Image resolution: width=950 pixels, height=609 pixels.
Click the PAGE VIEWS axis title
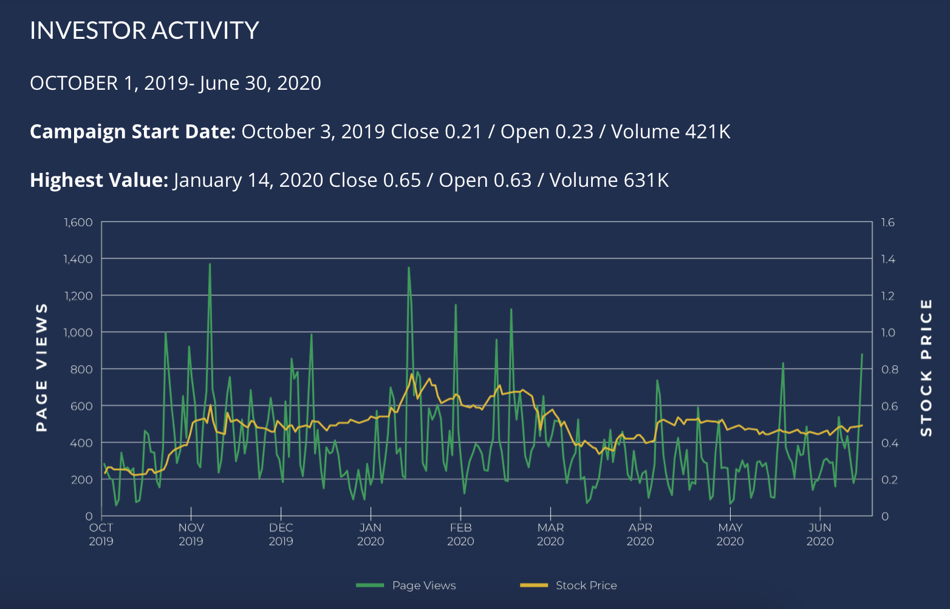point(41,368)
